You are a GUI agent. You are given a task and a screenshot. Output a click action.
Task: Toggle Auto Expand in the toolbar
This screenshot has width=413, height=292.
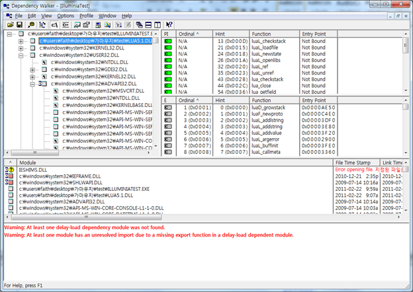pyautogui.click(x=42, y=25)
